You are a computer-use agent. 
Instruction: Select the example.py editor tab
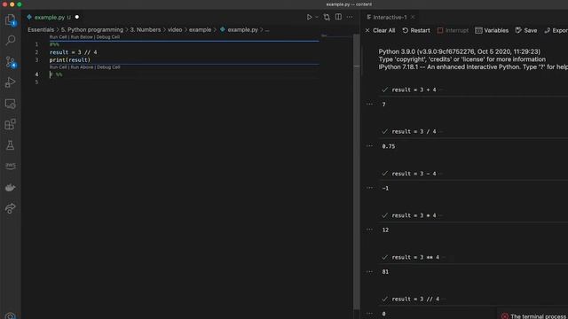click(x=50, y=17)
